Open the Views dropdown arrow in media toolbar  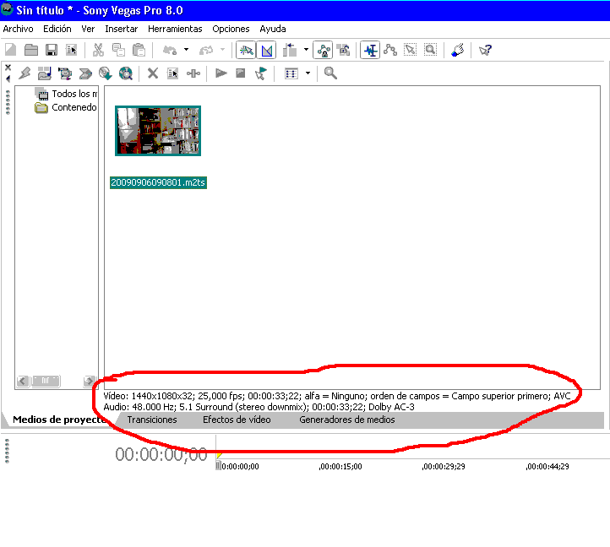308,73
